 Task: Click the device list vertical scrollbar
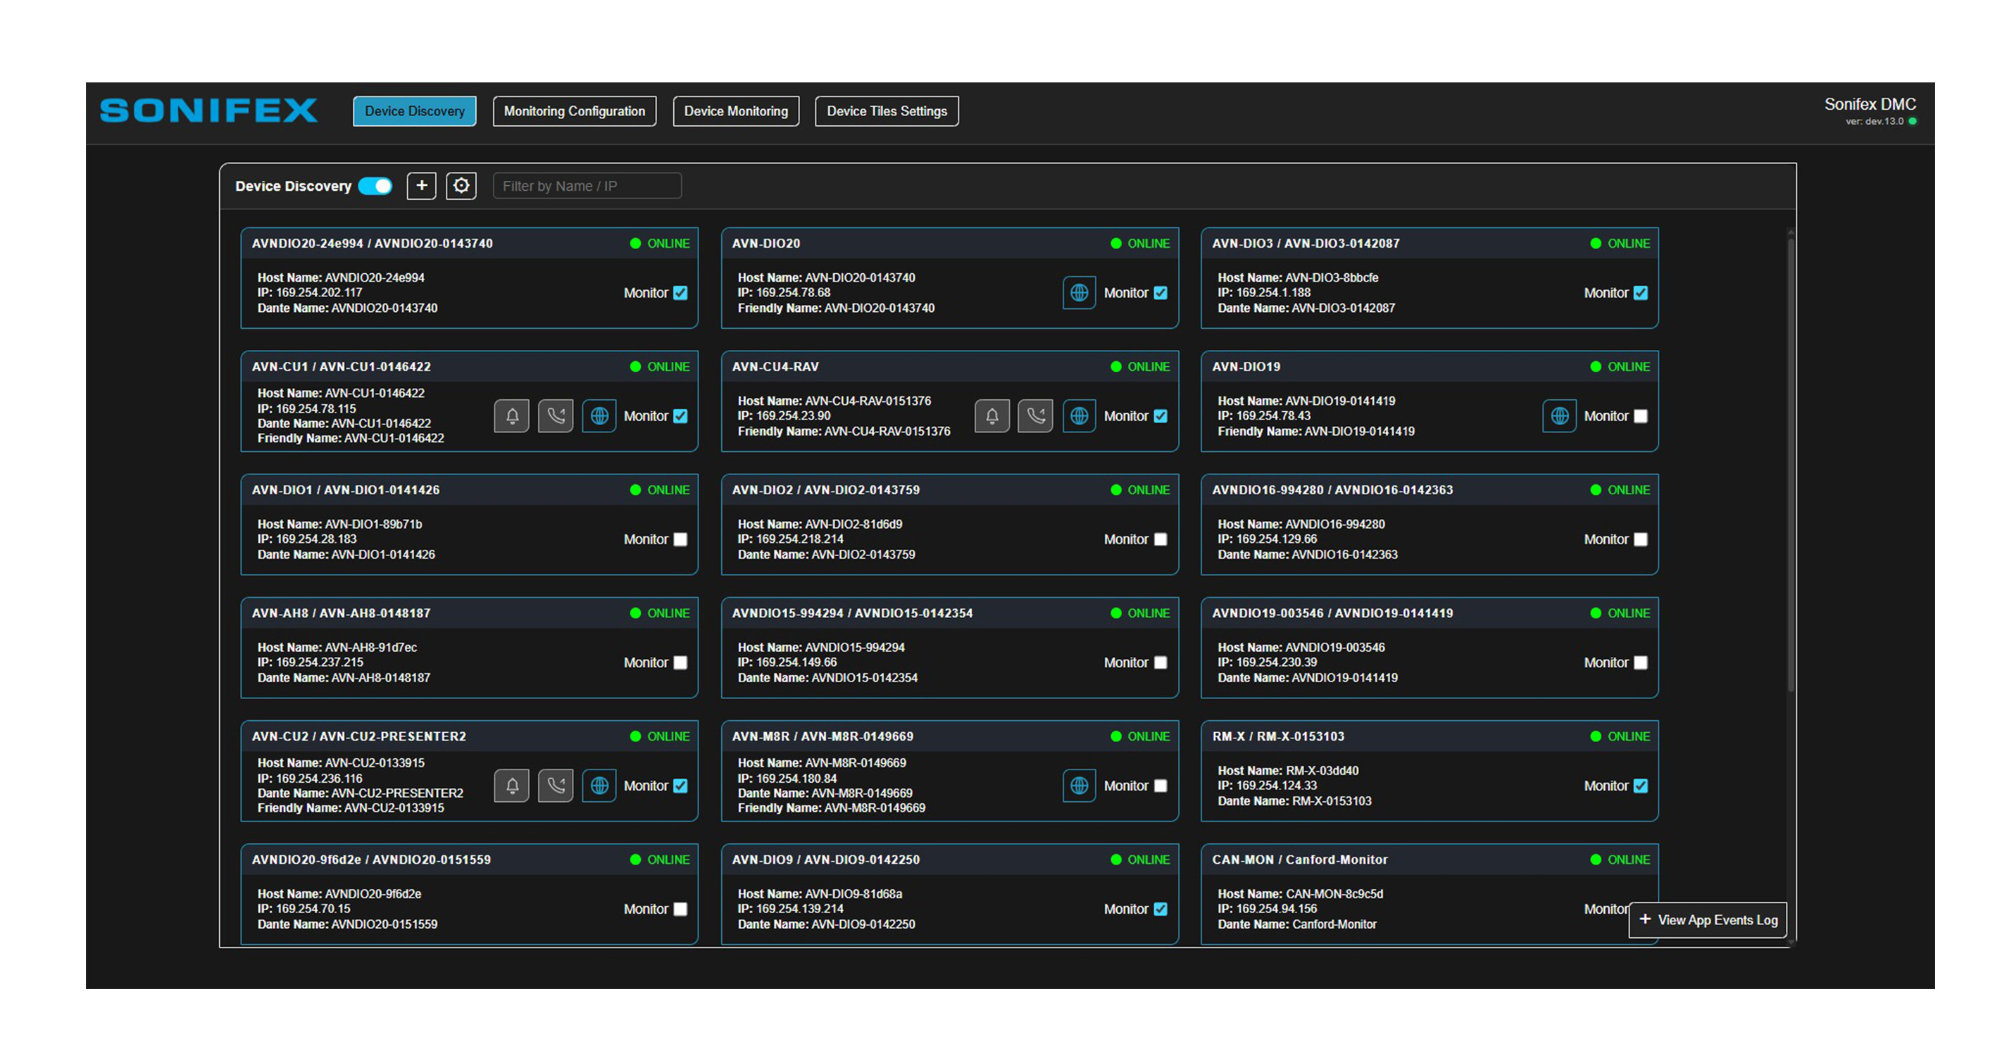(x=1791, y=465)
